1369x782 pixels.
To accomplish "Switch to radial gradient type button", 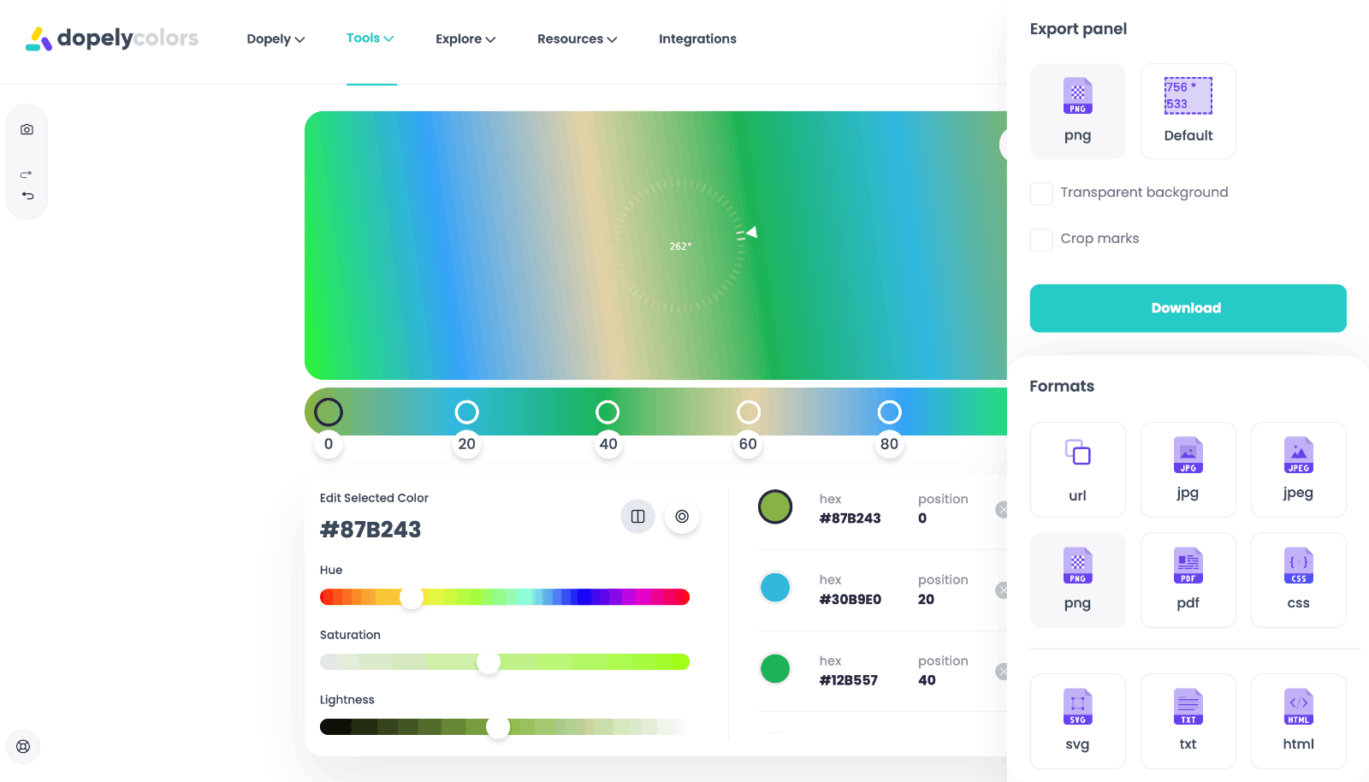I will coord(682,517).
